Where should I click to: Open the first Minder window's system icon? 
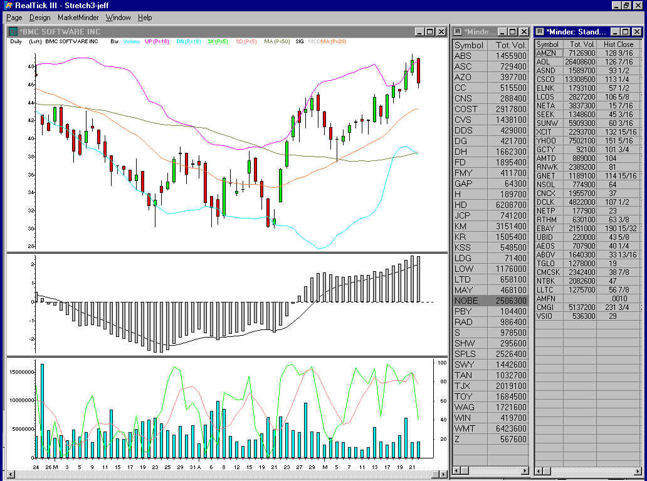pyautogui.click(x=458, y=32)
